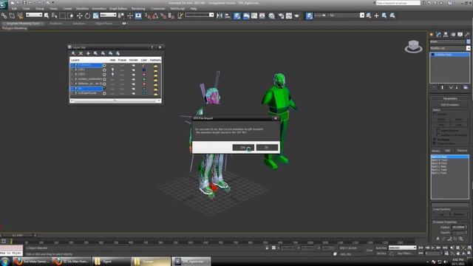Toggle Backface Cull Vertices checkbox
The width and height of the screenshot is (473, 266).
[x=438, y=134]
